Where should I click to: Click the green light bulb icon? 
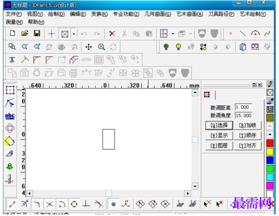(166, 47)
